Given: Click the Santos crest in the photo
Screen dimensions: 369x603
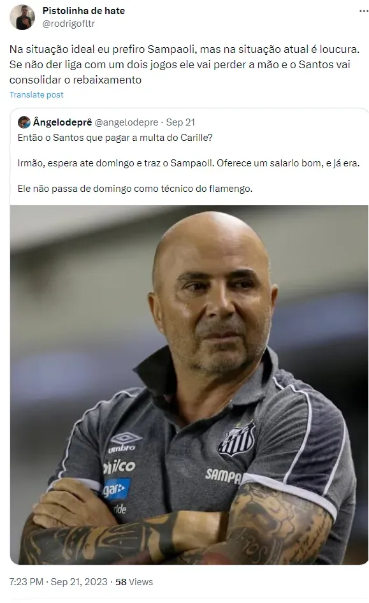Looking at the screenshot, I should [237, 439].
